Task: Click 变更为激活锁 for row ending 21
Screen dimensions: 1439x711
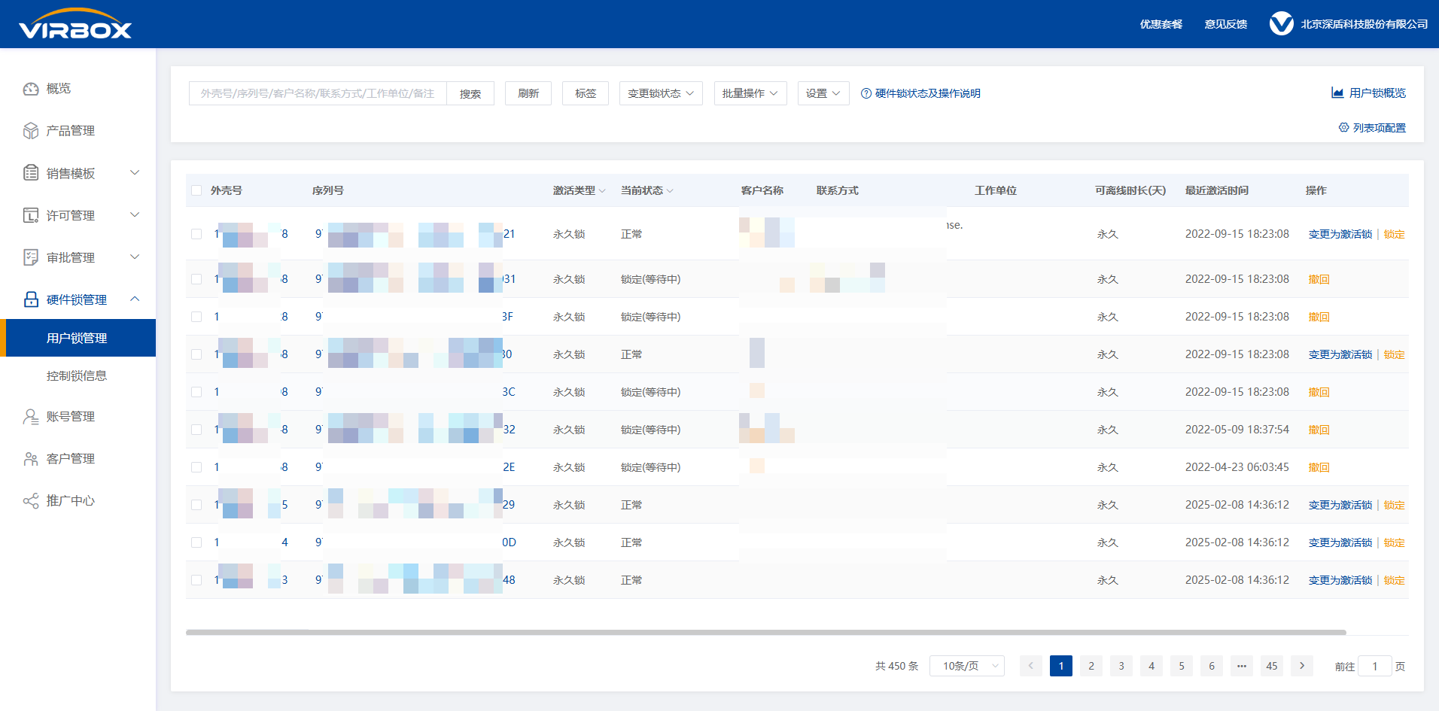Action: (1340, 234)
